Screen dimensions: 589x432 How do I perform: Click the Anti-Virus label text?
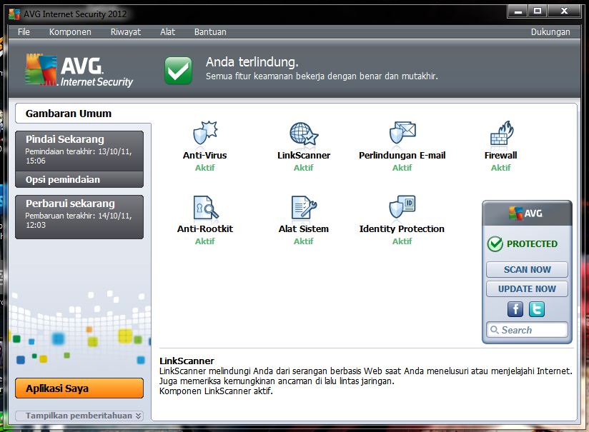(204, 155)
